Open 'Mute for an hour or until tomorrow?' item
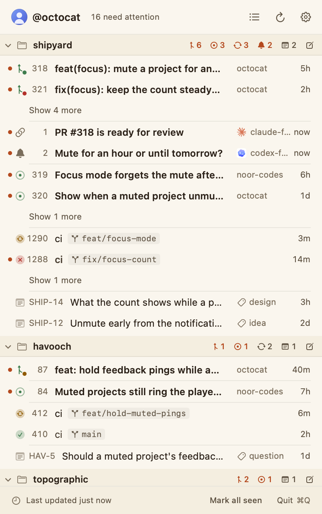The width and height of the screenshot is (322, 514). (161, 153)
